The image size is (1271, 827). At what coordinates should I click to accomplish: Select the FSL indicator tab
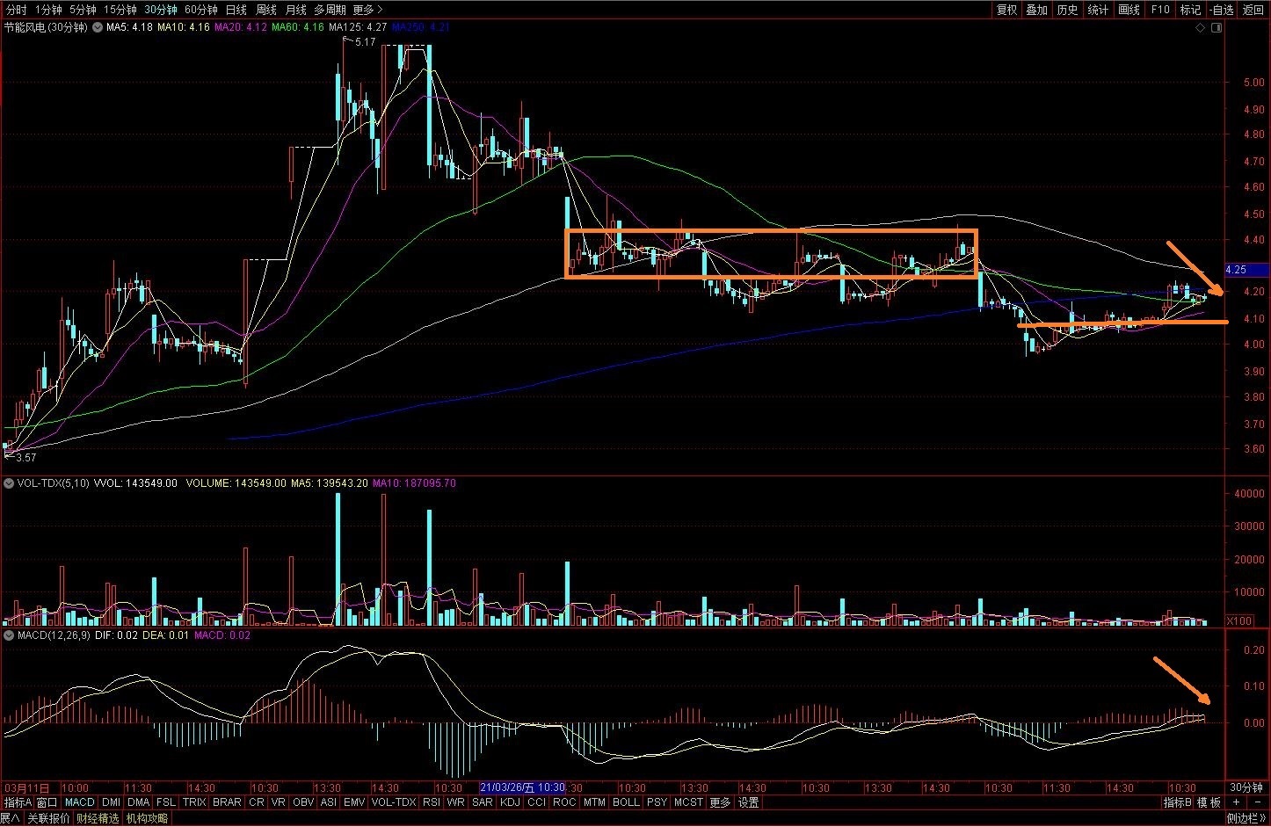pos(166,802)
